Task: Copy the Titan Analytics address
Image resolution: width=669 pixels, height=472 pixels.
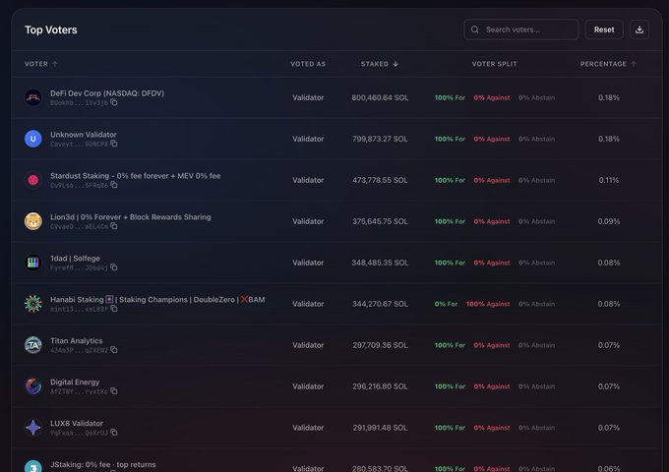Action: (114, 350)
